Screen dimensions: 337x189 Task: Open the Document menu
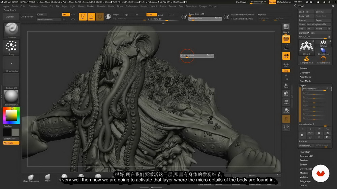coord(33,6)
